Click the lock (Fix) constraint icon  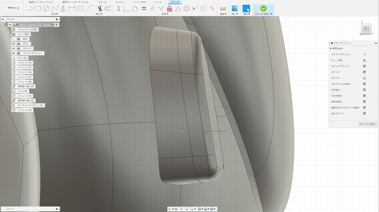click(169, 9)
